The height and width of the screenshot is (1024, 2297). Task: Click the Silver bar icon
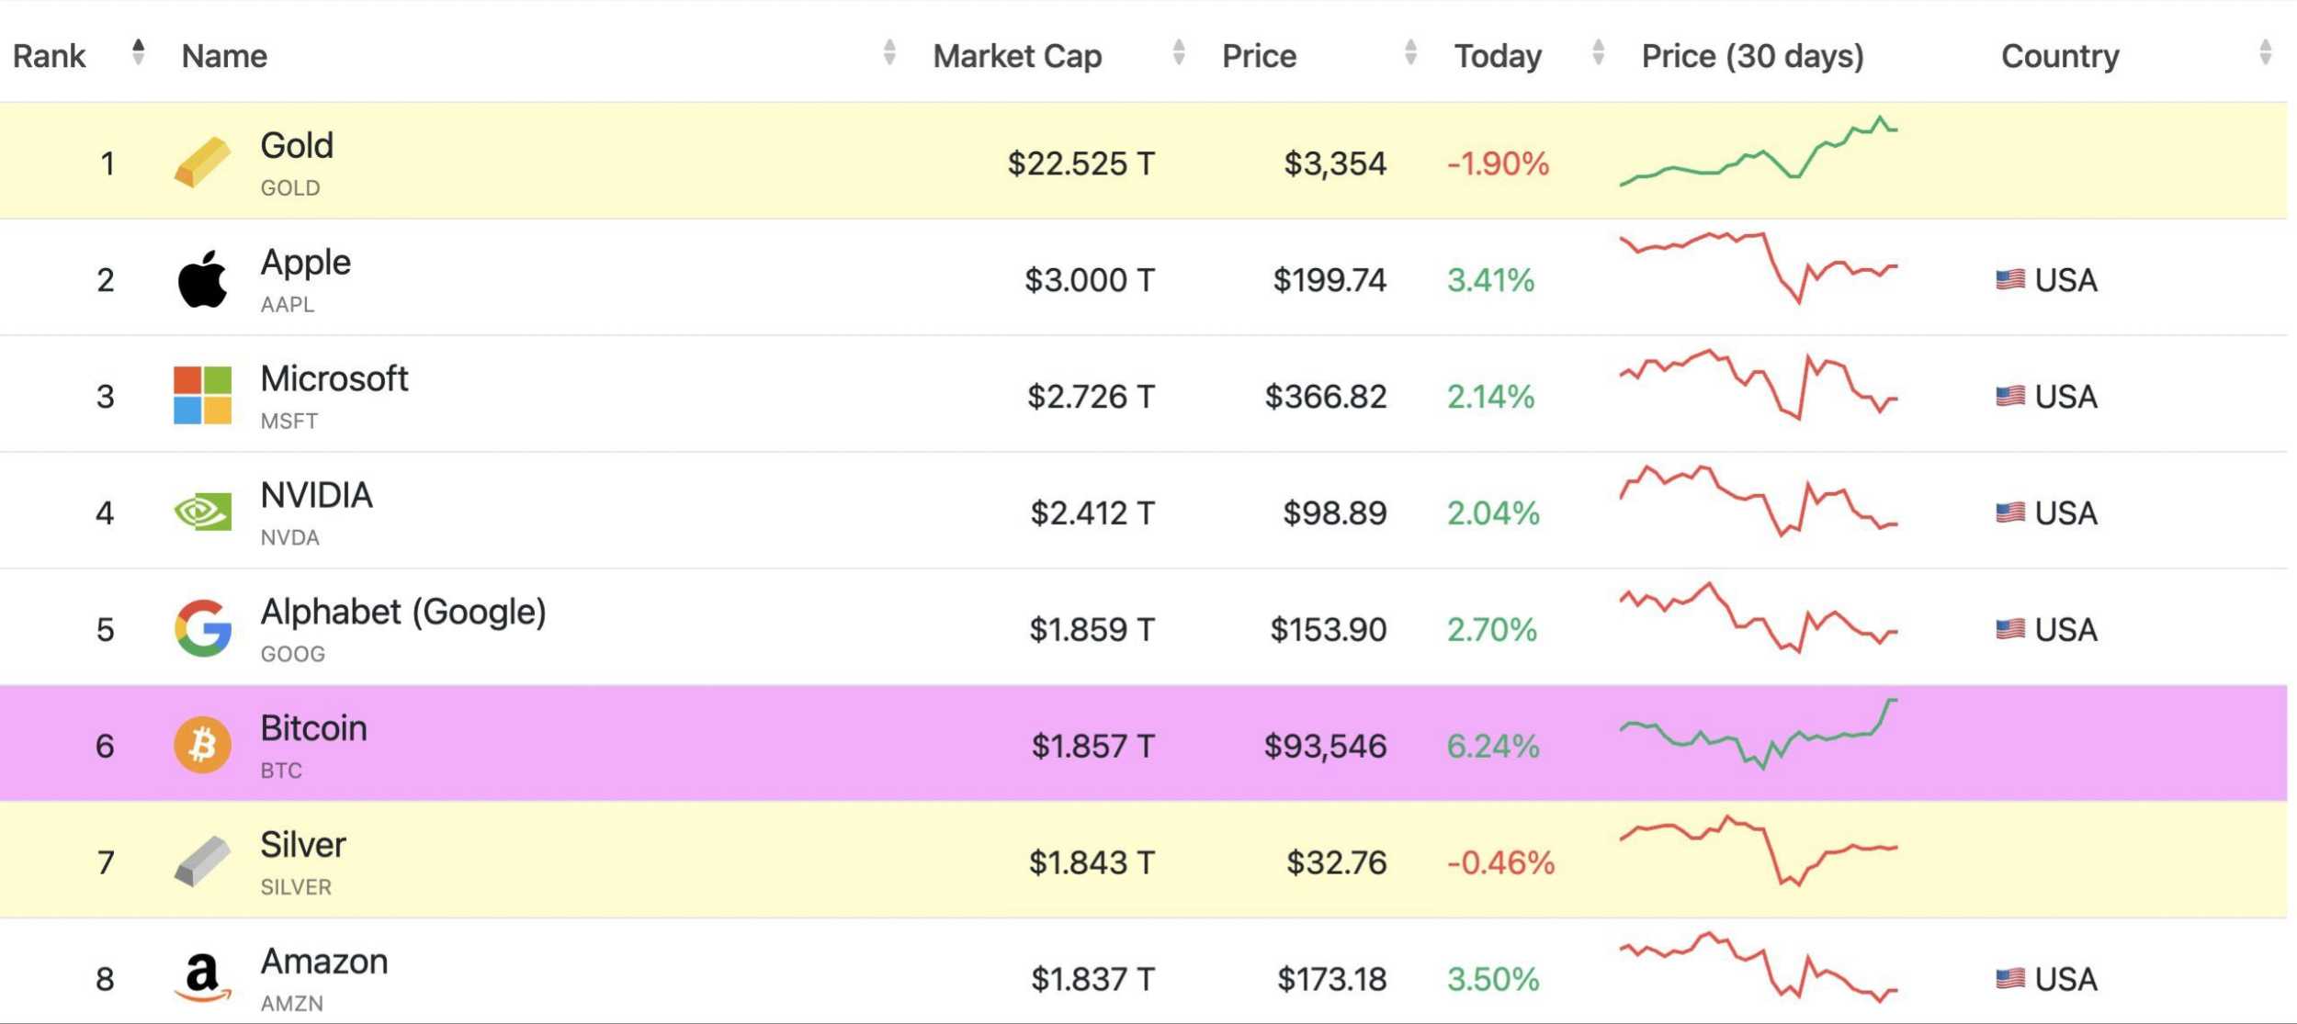[x=202, y=861]
